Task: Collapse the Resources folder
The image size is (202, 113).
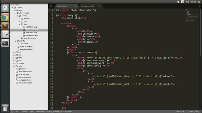Action: (x=16, y=13)
